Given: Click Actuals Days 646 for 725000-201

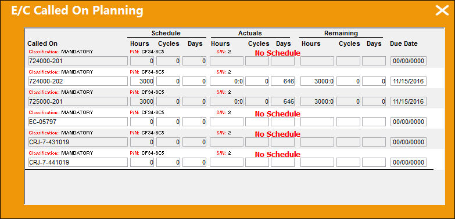Looking at the screenshot, I should tap(282, 101).
